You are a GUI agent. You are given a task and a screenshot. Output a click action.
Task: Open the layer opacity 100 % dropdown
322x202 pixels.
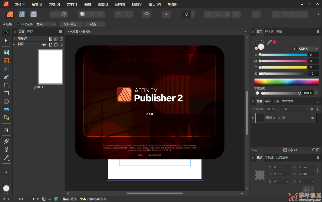272,109
